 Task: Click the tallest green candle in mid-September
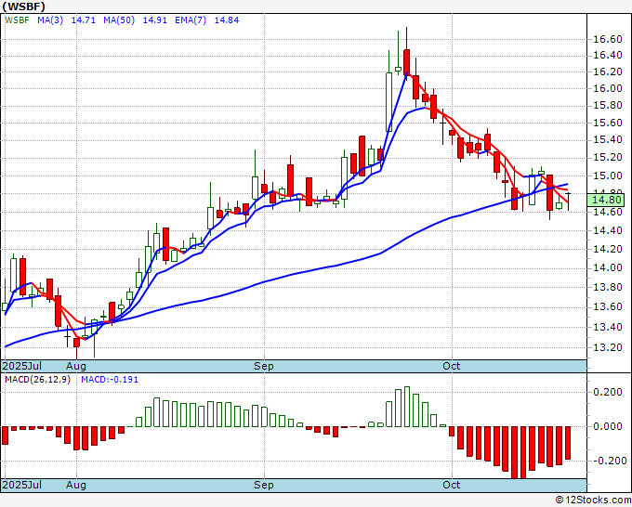pos(388,102)
